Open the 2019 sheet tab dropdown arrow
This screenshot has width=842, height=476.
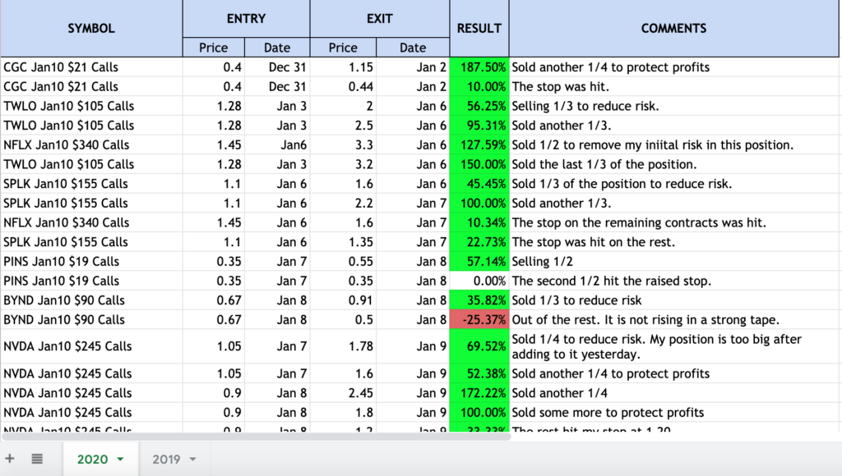[192, 460]
